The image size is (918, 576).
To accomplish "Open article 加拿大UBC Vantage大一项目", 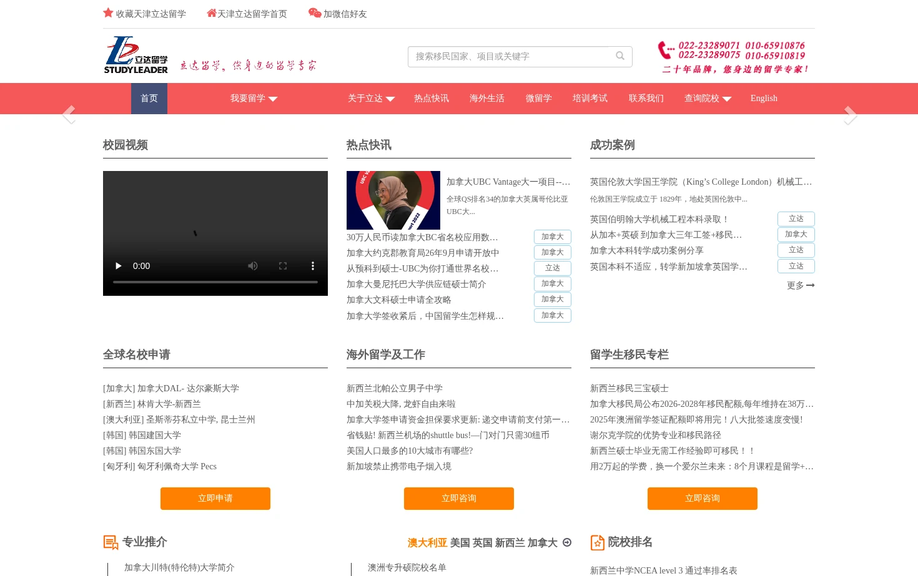I will click(508, 182).
